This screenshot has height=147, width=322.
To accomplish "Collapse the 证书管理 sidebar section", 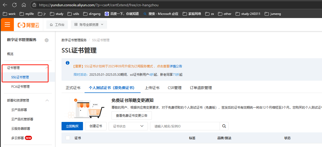I will pyautogui.click(x=47, y=68).
